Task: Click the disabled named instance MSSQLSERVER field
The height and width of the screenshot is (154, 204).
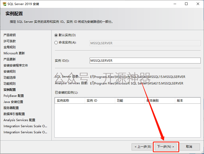Action: click(x=145, y=43)
